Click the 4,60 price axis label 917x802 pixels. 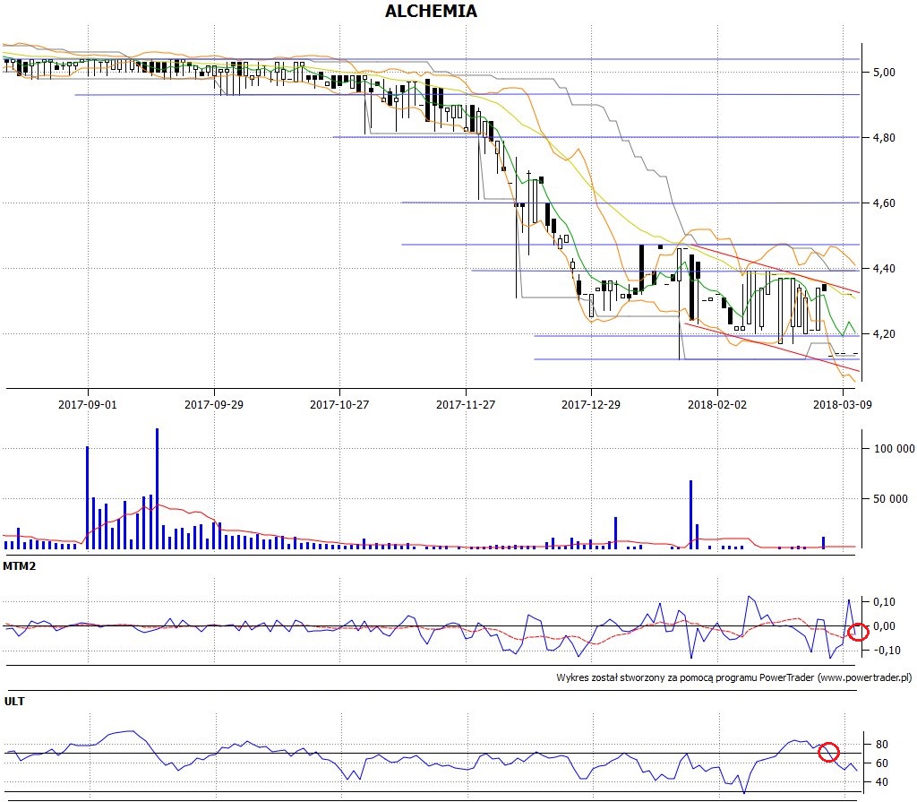coord(884,203)
